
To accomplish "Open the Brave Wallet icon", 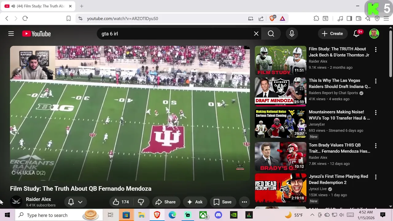I will coord(359,18).
